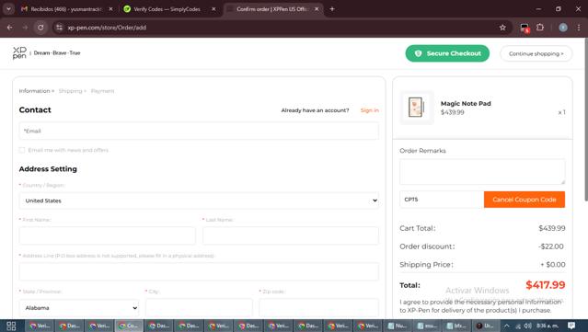The image size is (588, 332).
Task: Switch to the Recibidos Gmail tab
Action: pos(65,9)
